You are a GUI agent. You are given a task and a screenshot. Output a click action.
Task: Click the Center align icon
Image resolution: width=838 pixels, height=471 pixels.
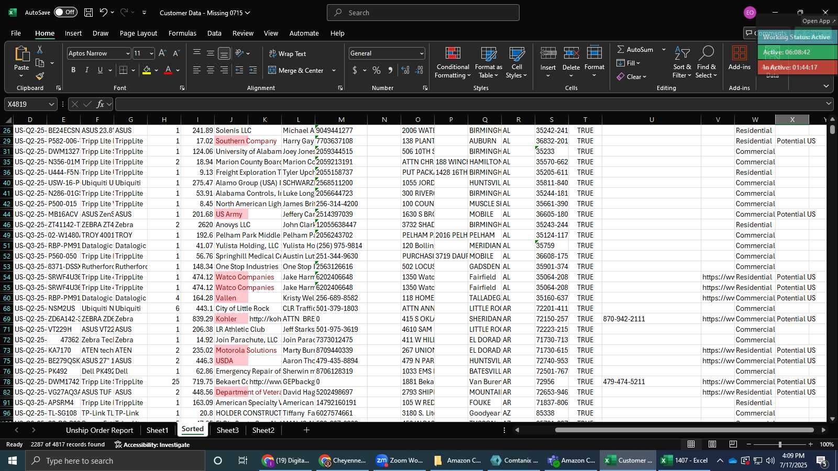pos(211,70)
